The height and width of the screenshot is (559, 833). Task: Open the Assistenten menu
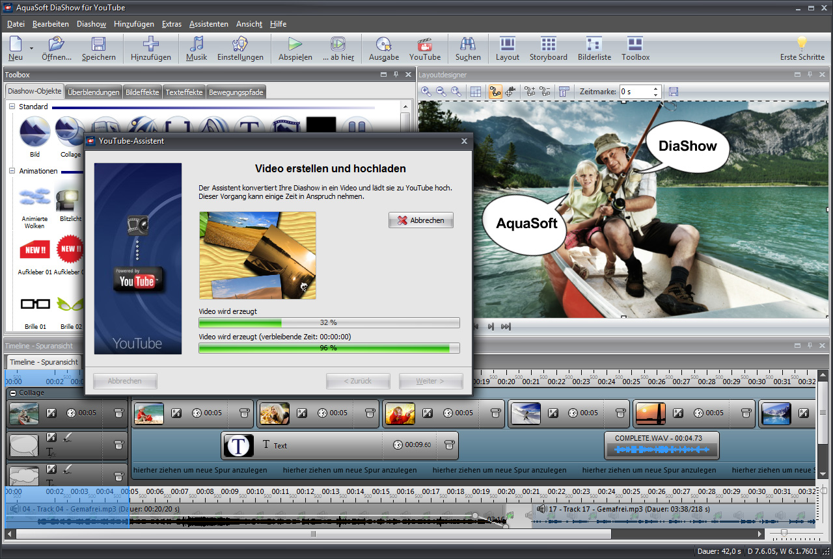tap(208, 24)
